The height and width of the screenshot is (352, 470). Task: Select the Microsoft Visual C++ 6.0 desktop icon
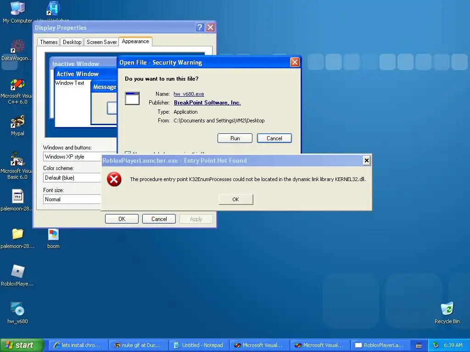tap(17, 91)
